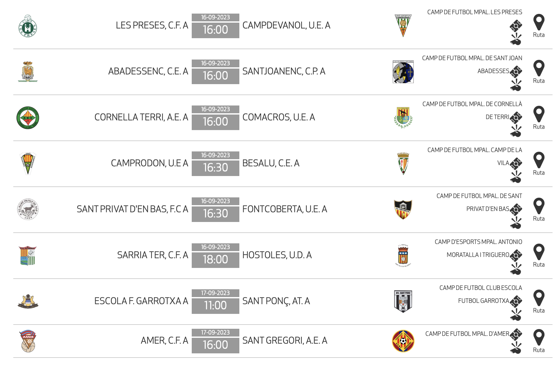The width and height of the screenshot is (559, 365).
Task: Select the FONTCOBERTA, U.E. A team name
Action: tap(285, 209)
